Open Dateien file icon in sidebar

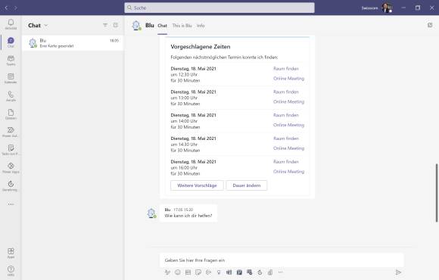pos(11,114)
